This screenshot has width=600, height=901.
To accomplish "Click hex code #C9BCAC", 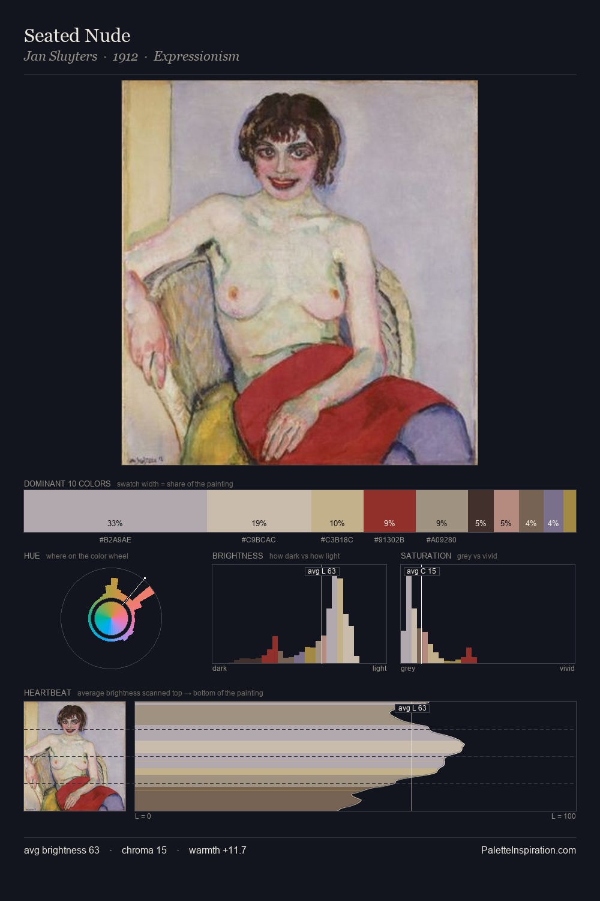I will (x=259, y=540).
